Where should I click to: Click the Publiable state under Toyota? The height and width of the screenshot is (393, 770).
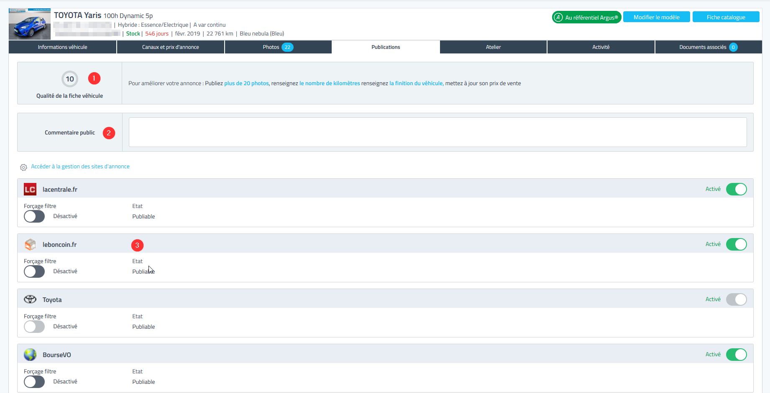point(143,327)
